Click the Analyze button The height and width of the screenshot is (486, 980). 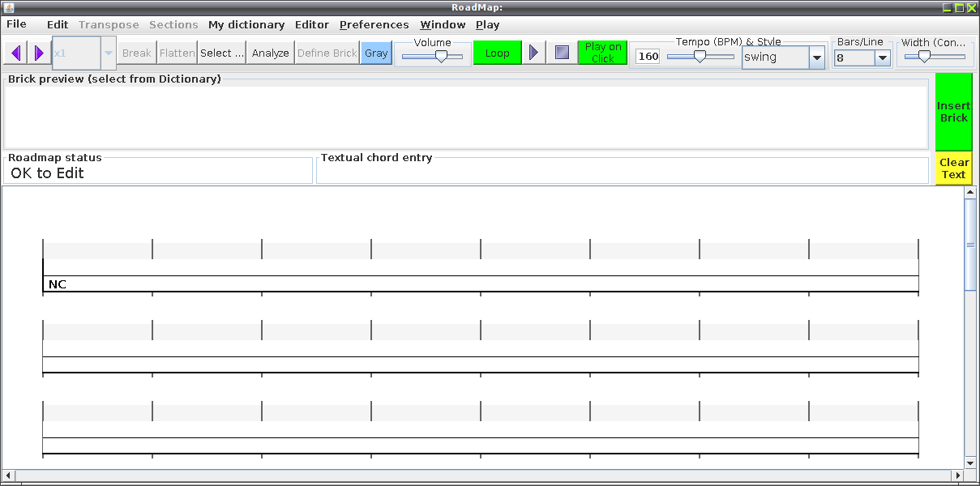pos(271,53)
